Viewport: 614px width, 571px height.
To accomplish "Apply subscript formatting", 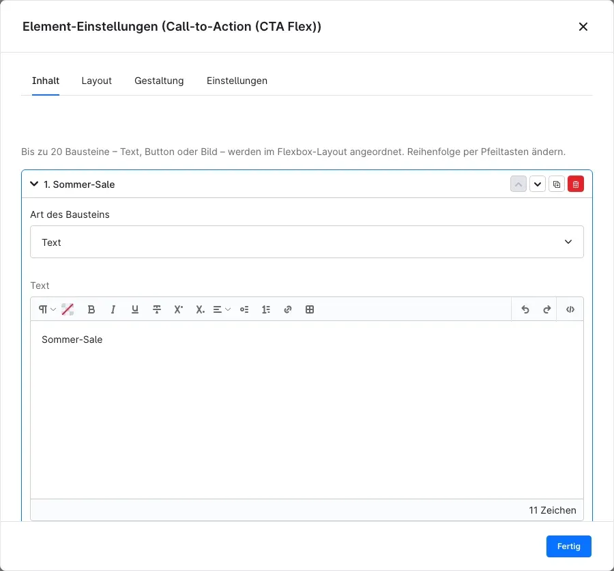I will [x=200, y=309].
